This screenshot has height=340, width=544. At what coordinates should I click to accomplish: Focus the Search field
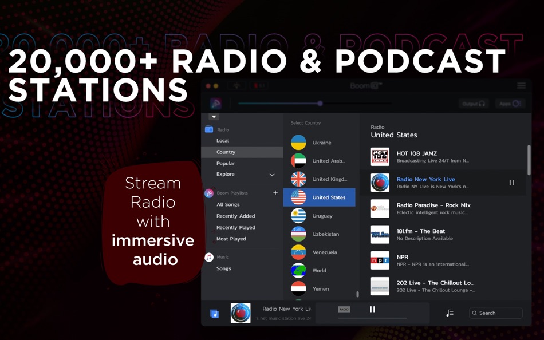[495, 313]
